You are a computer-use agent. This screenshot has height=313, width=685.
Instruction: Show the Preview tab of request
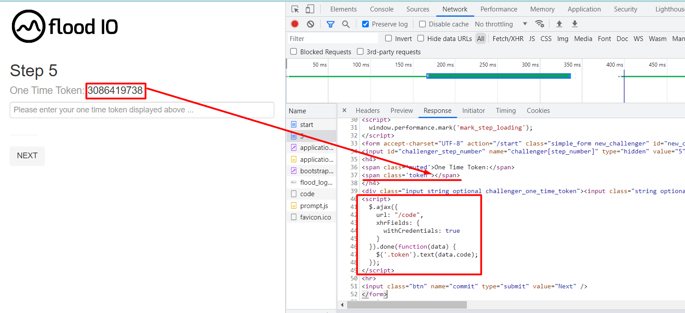point(401,111)
